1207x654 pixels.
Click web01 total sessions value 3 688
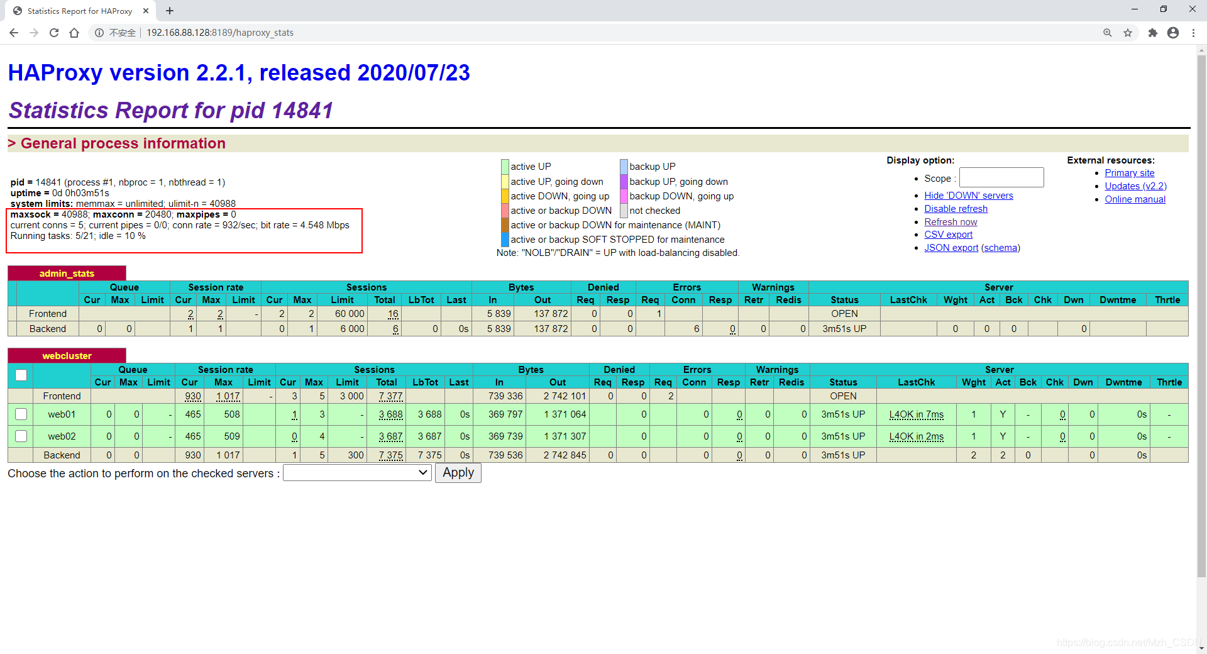pos(390,414)
